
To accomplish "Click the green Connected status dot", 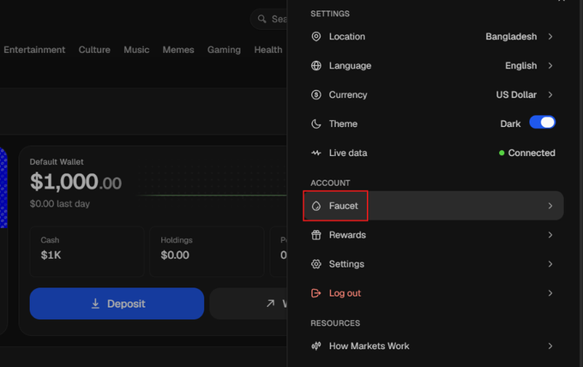I will (x=502, y=153).
